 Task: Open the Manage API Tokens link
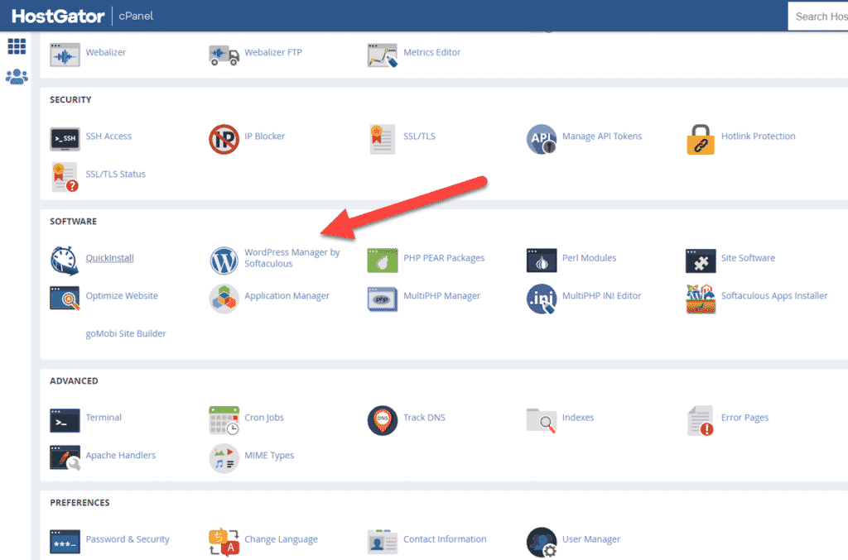[x=602, y=136]
